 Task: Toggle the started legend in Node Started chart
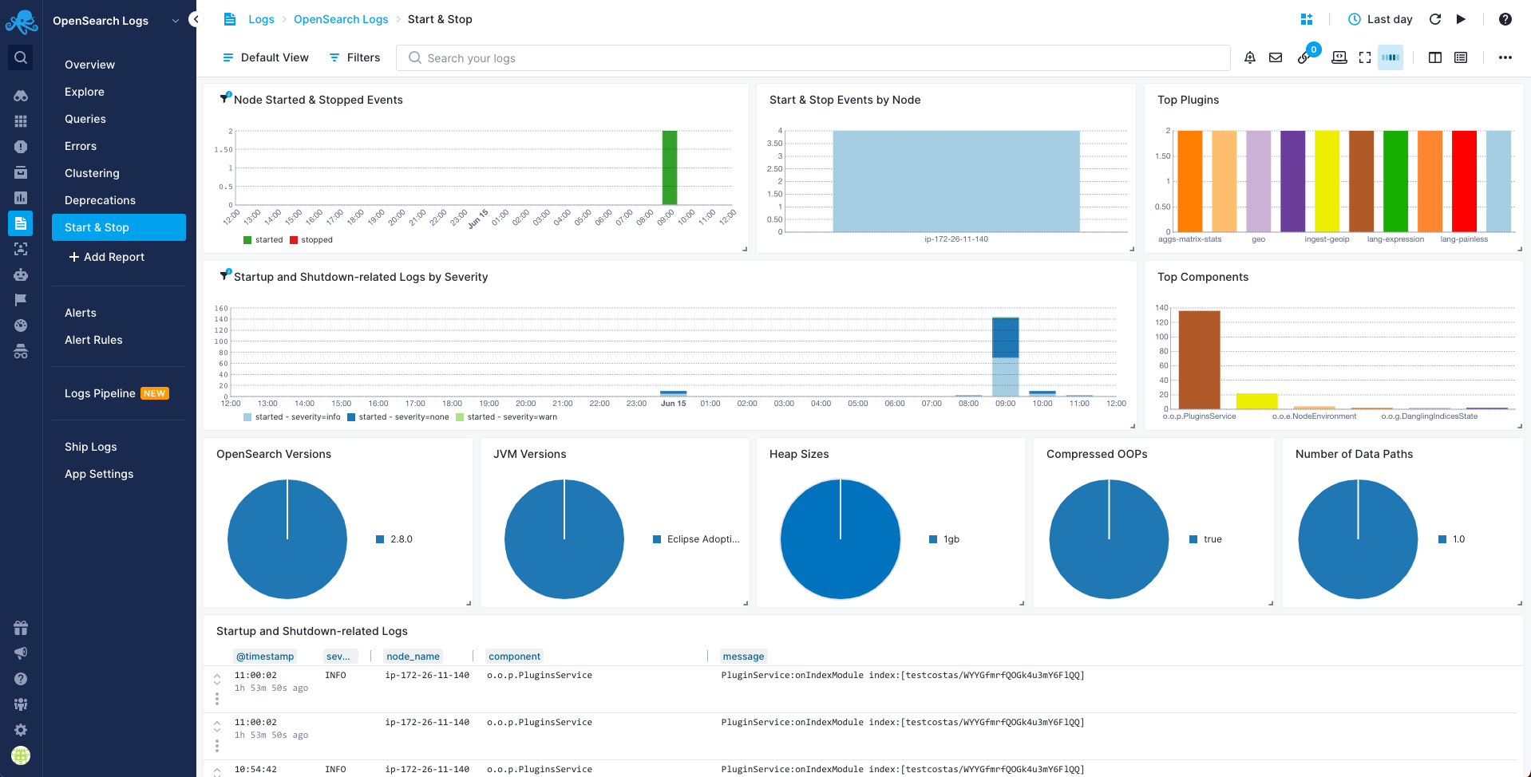coord(263,240)
